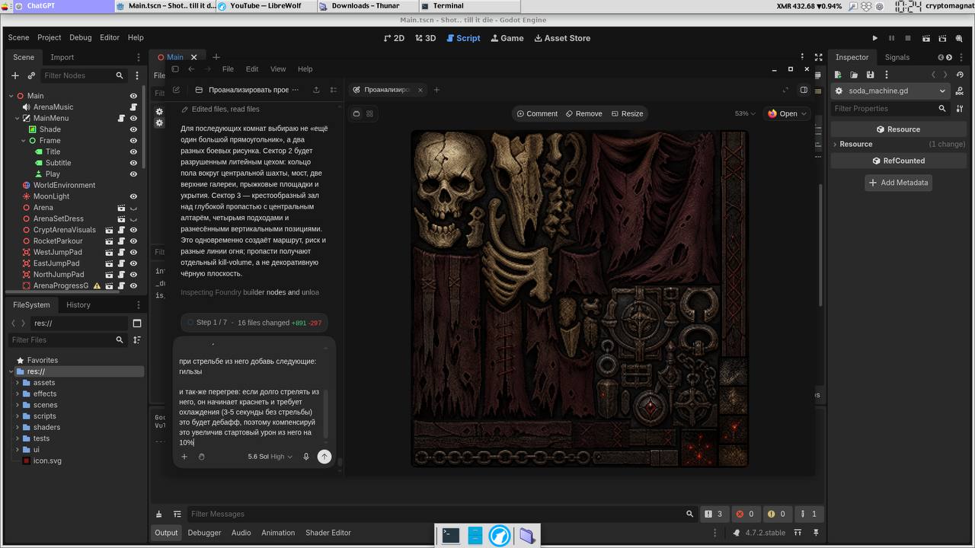Create a new resource in Inspector
Image resolution: width=975 pixels, height=548 pixels.
[838, 75]
